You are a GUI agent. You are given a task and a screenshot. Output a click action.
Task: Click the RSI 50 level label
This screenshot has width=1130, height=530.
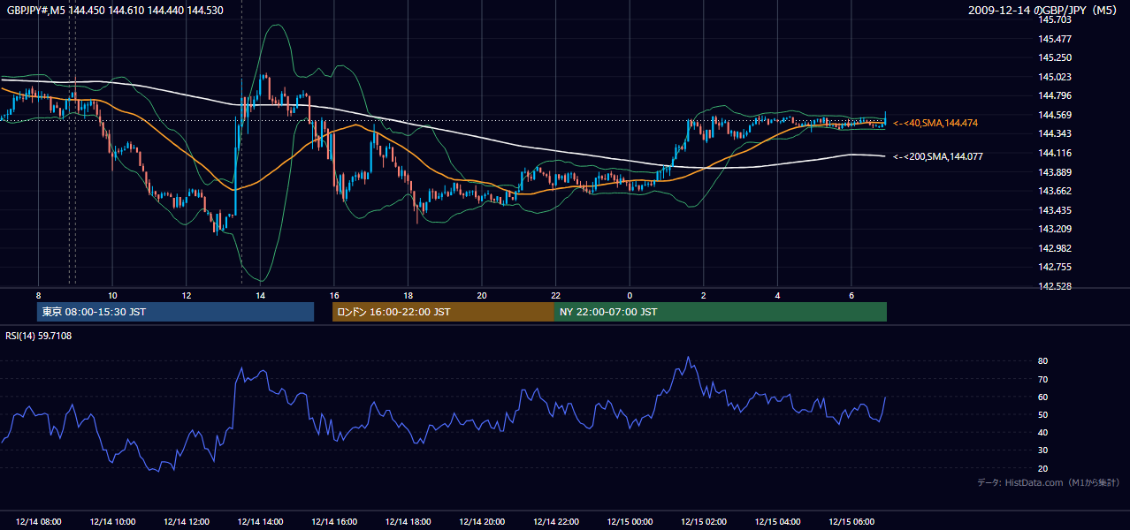point(1042,414)
